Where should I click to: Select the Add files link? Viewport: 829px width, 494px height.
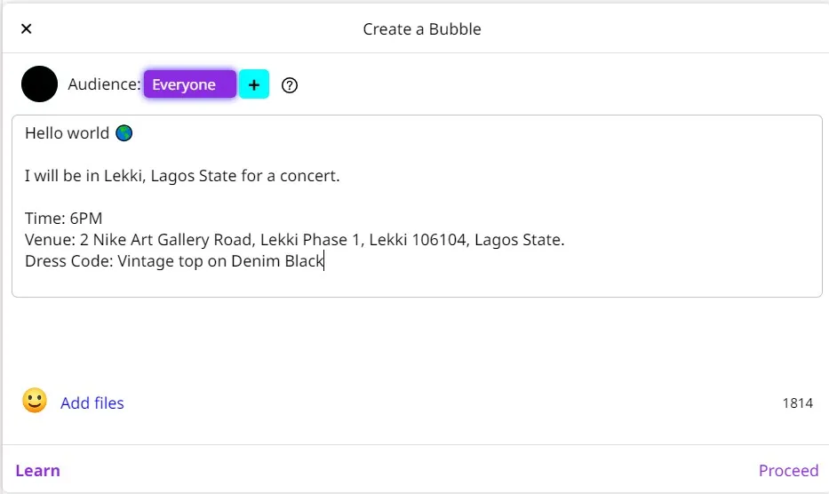coord(92,403)
